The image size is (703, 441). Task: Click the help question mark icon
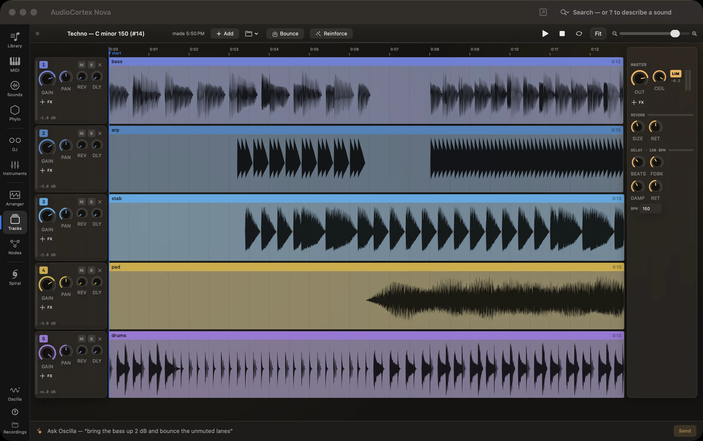tap(15, 412)
